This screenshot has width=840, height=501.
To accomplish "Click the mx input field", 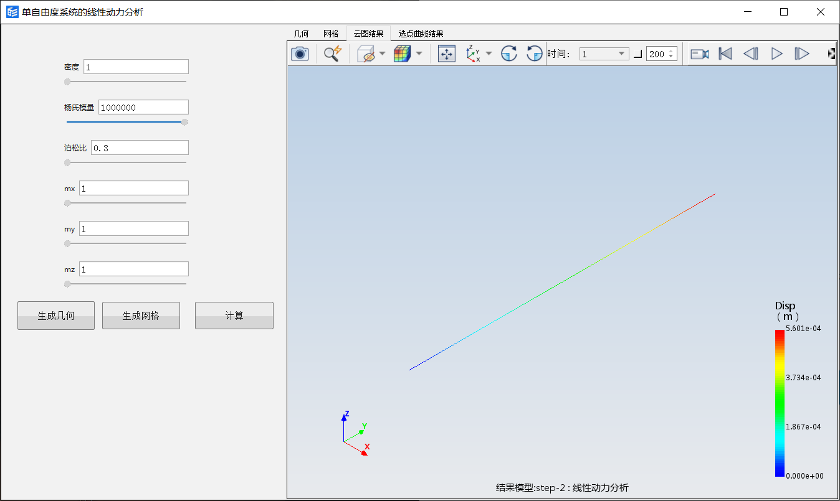I will [x=134, y=188].
